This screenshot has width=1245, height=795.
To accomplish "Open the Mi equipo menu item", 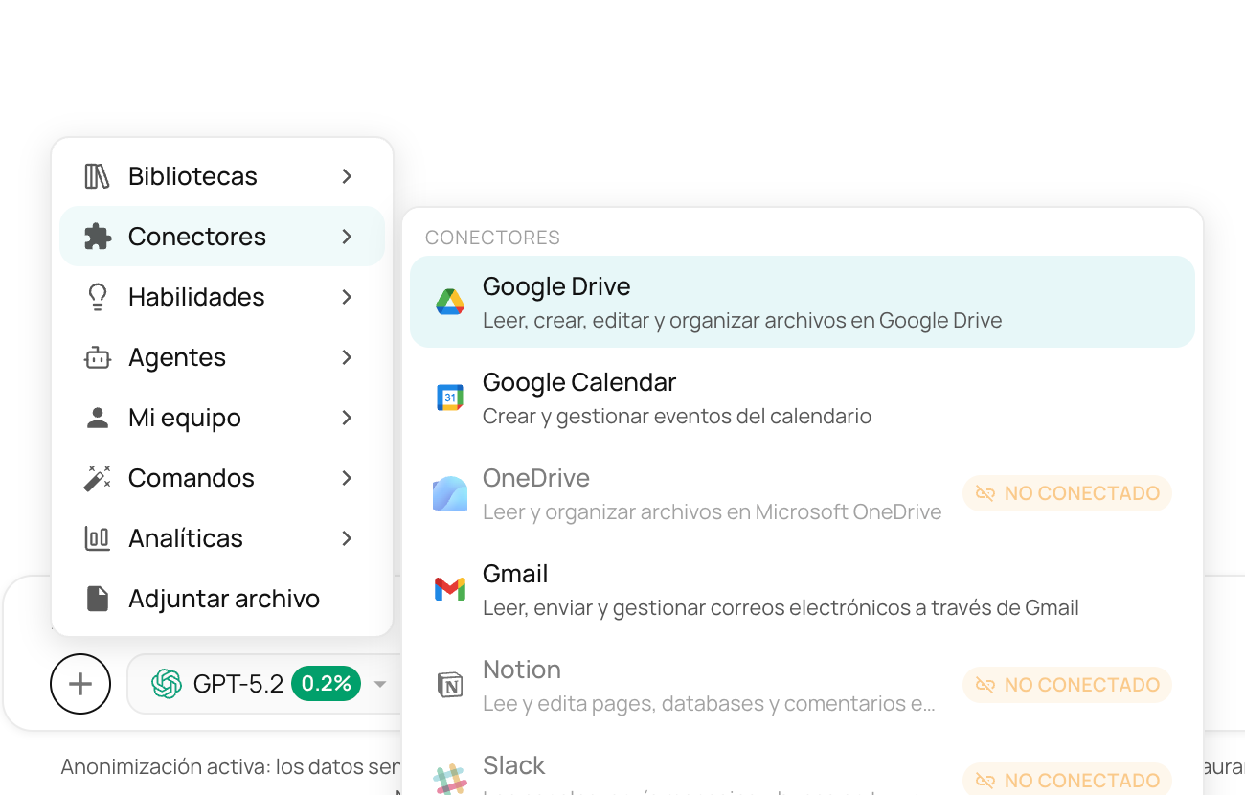I will (x=222, y=418).
